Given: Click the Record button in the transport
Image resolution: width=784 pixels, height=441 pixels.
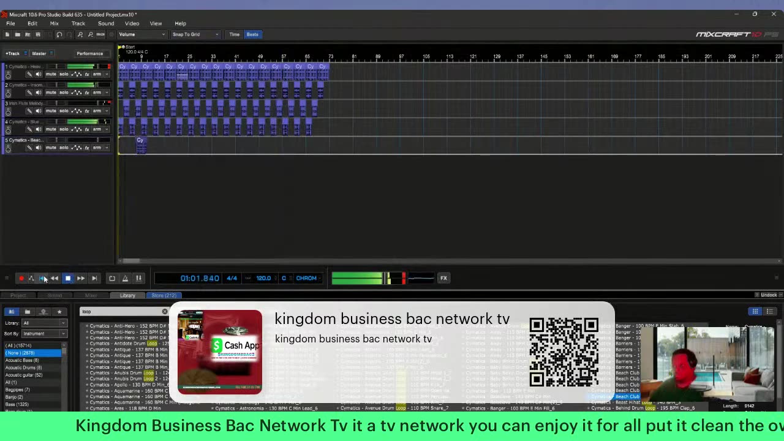Looking at the screenshot, I should [x=21, y=278].
